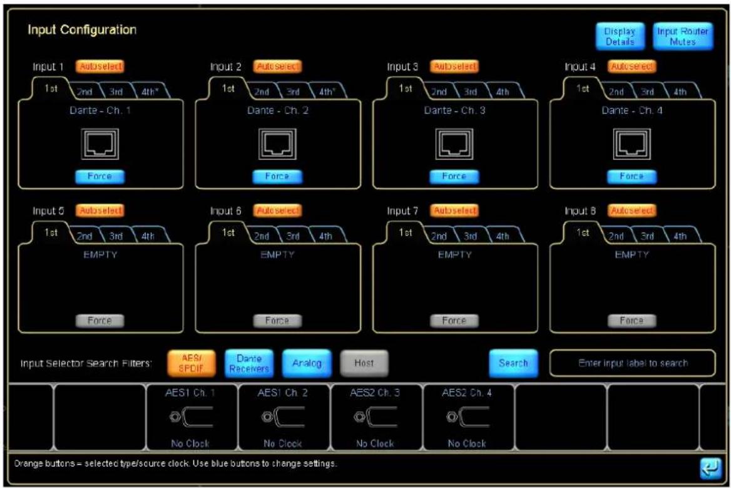Image resolution: width=731 pixels, height=488 pixels.
Task: Open the 2nd tab of Input 8
Action: [x=616, y=236]
